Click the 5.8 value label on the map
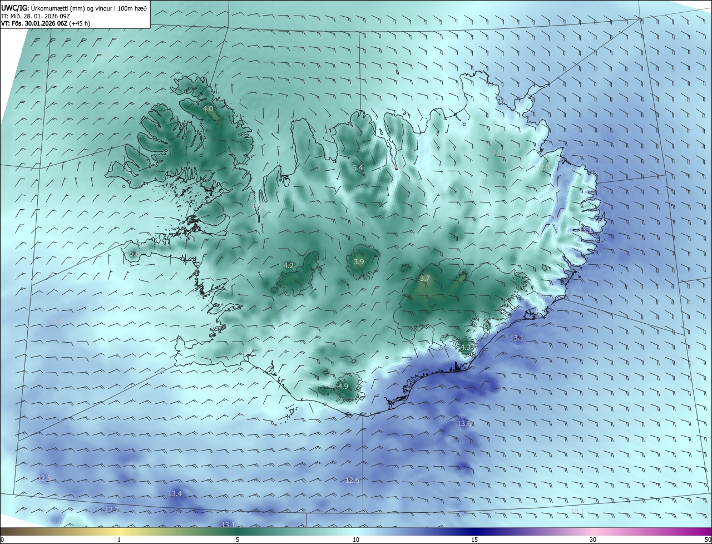 (133, 254)
